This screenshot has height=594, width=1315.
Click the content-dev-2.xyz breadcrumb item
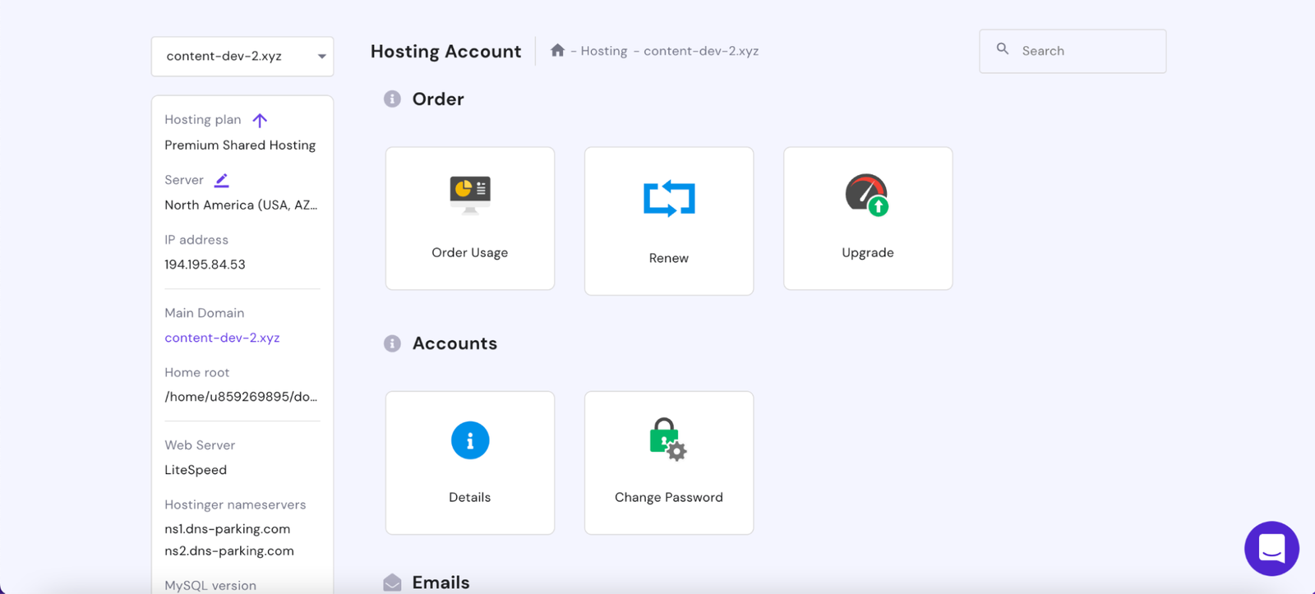tap(700, 51)
